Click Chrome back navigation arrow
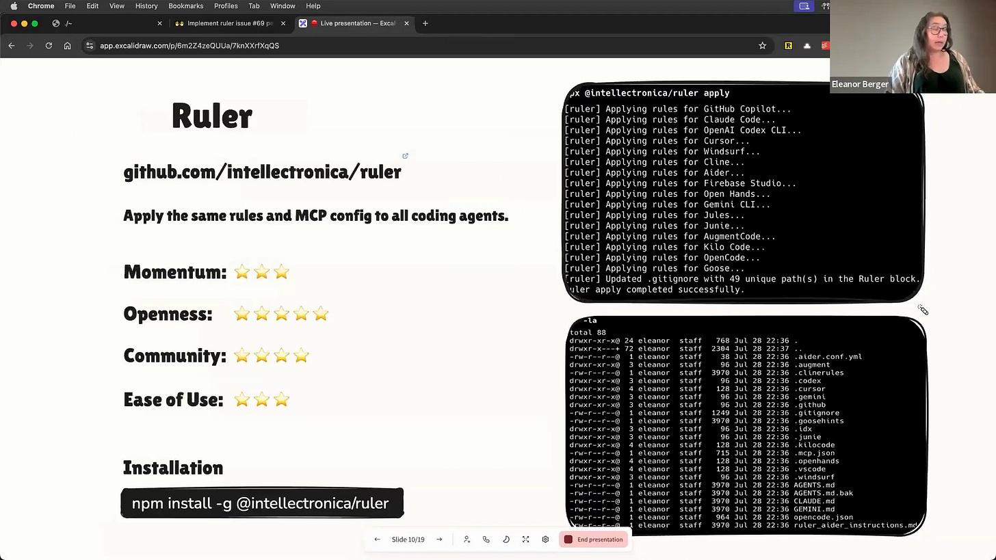This screenshot has height=560, width=996. [12, 46]
